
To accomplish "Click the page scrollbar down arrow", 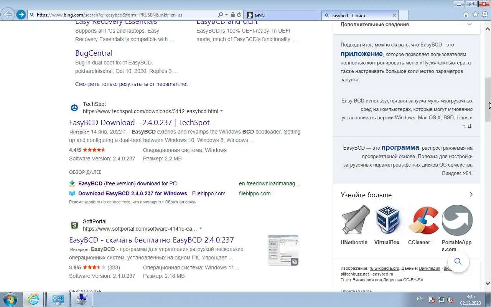I will pos(488,284).
